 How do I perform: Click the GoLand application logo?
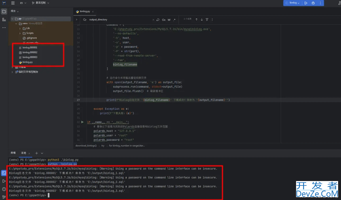pyautogui.click(x=4, y=3)
